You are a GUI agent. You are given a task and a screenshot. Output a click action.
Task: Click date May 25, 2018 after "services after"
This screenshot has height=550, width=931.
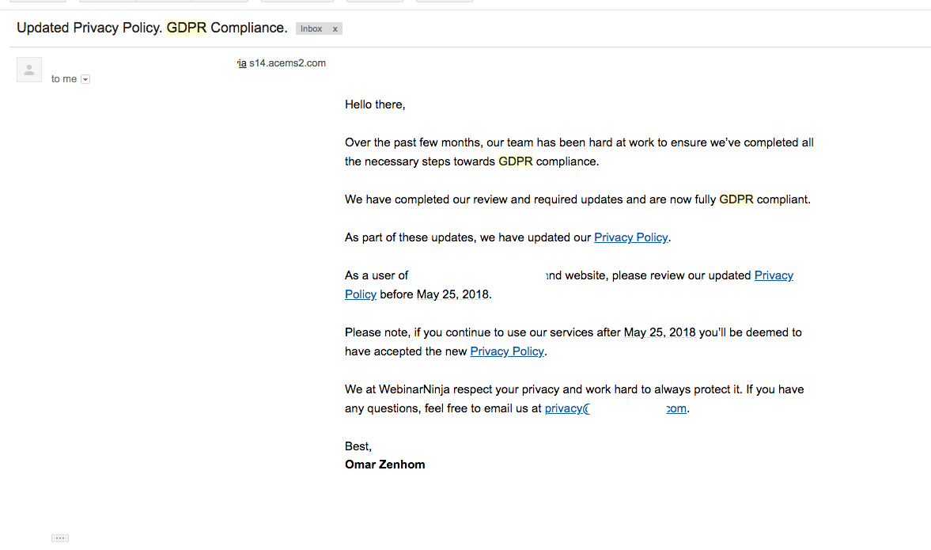pos(660,332)
